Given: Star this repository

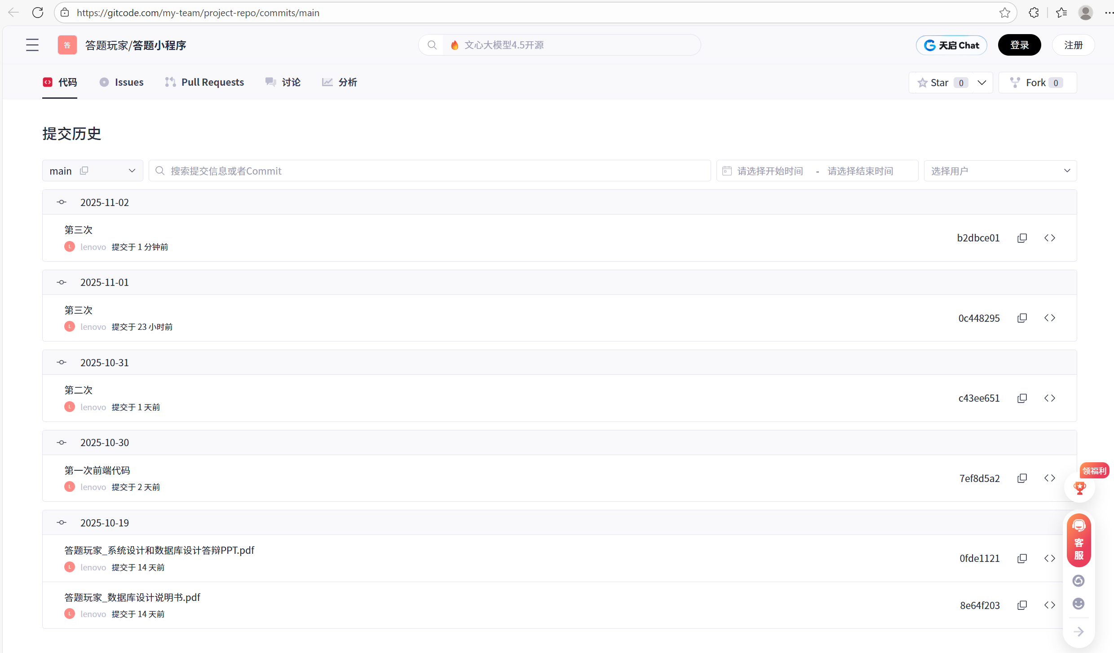Looking at the screenshot, I should point(941,83).
